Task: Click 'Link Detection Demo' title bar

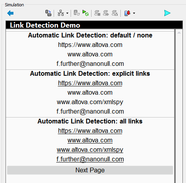Action: tap(94, 25)
